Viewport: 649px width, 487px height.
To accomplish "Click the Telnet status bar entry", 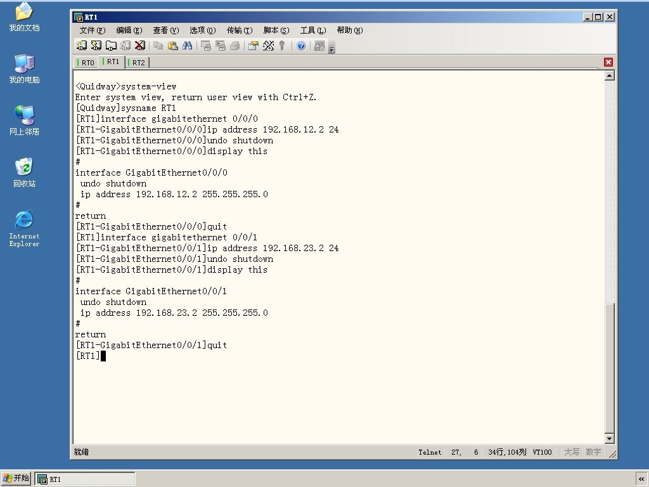I will [430, 452].
